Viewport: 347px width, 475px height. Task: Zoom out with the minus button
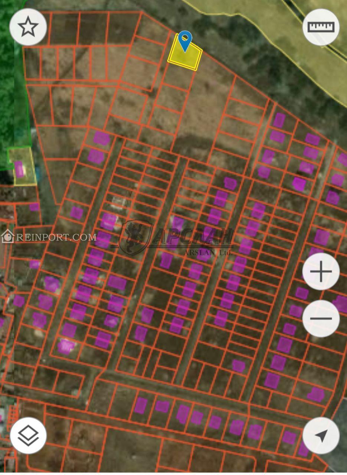click(321, 318)
